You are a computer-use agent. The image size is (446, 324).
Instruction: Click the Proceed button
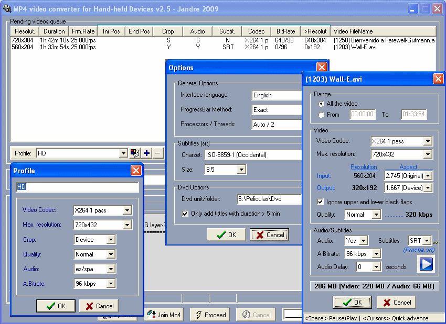click(x=211, y=315)
